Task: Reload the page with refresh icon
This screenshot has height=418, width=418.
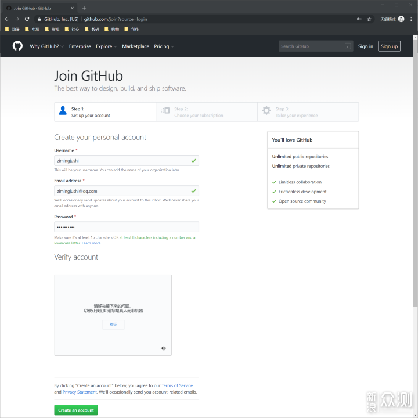Action: (27, 19)
